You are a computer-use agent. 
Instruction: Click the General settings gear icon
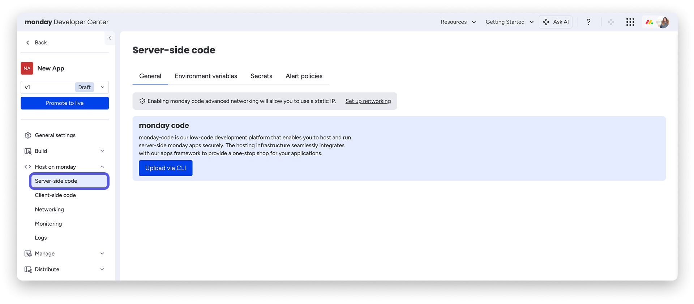click(x=28, y=135)
